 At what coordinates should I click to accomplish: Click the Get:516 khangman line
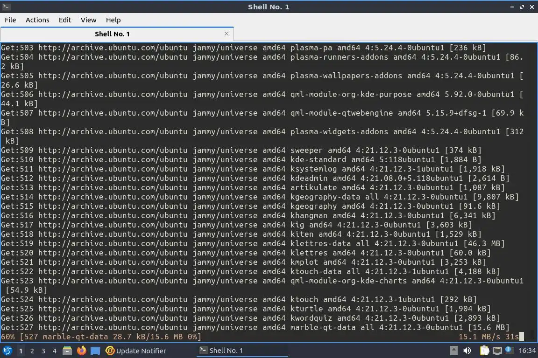click(x=248, y=215)
